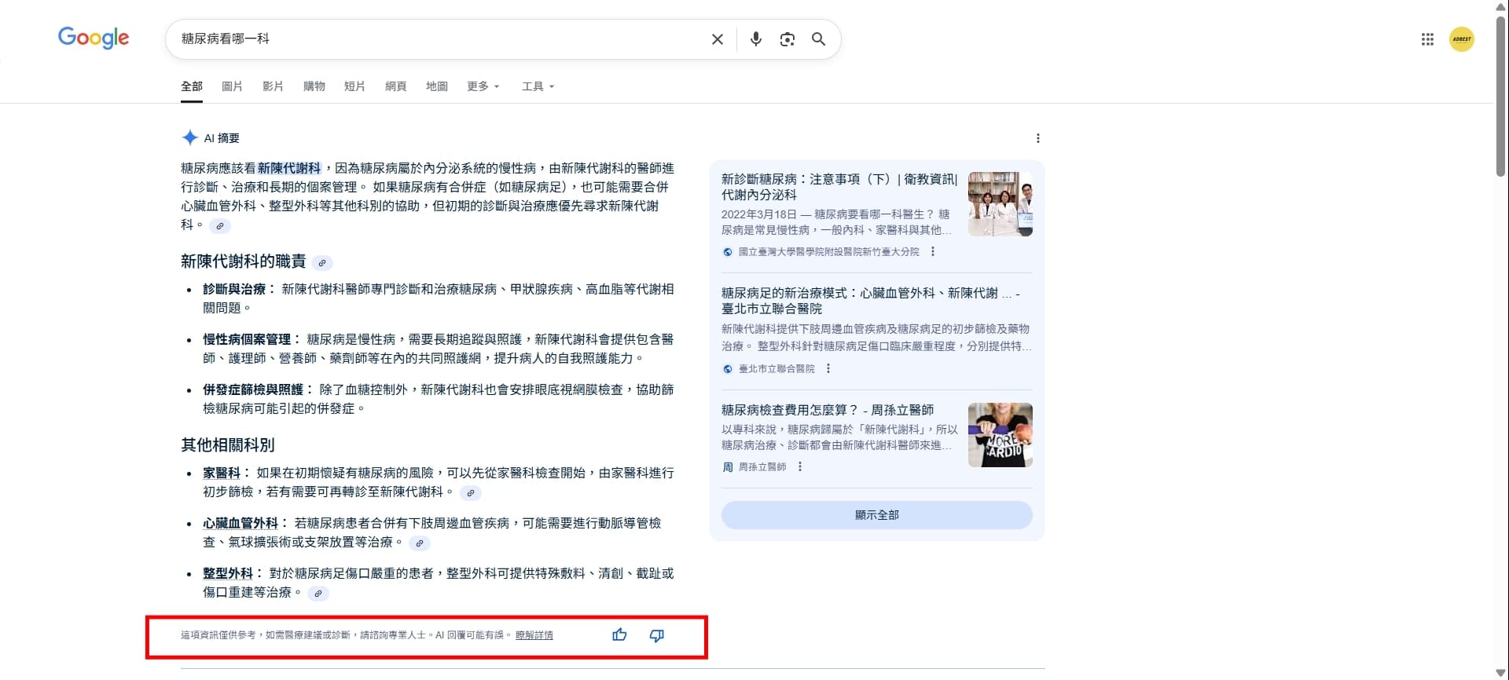The width and height of the screenshot is (1509, 680).
Task: Click the scrollbar up arrow
Action: 1501,6
